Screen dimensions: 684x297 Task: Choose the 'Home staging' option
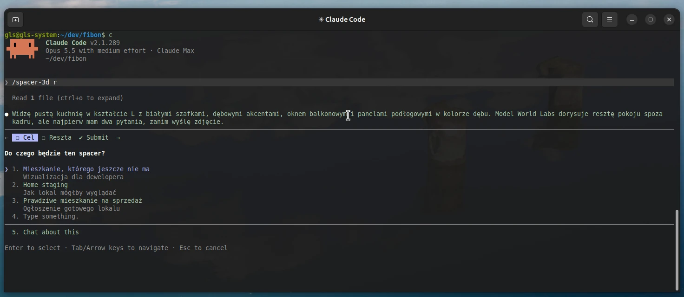(46, 185)
